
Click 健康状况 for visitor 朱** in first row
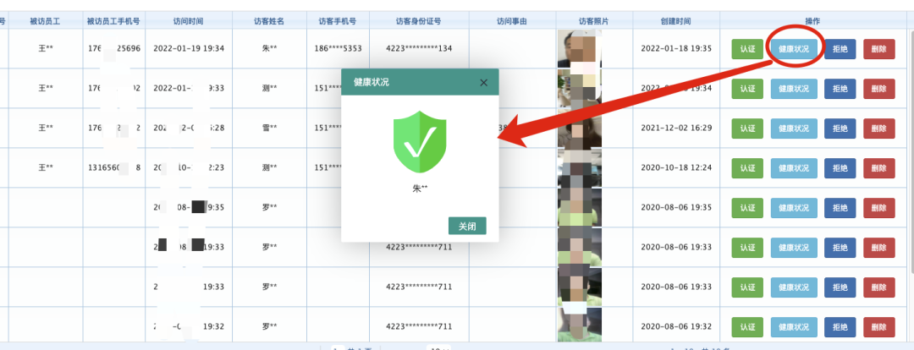point(794,49)
